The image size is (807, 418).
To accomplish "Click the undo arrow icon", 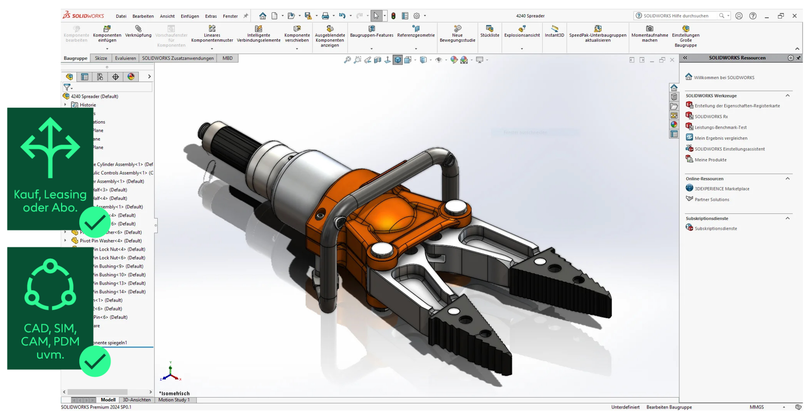I will pos(342,16).
